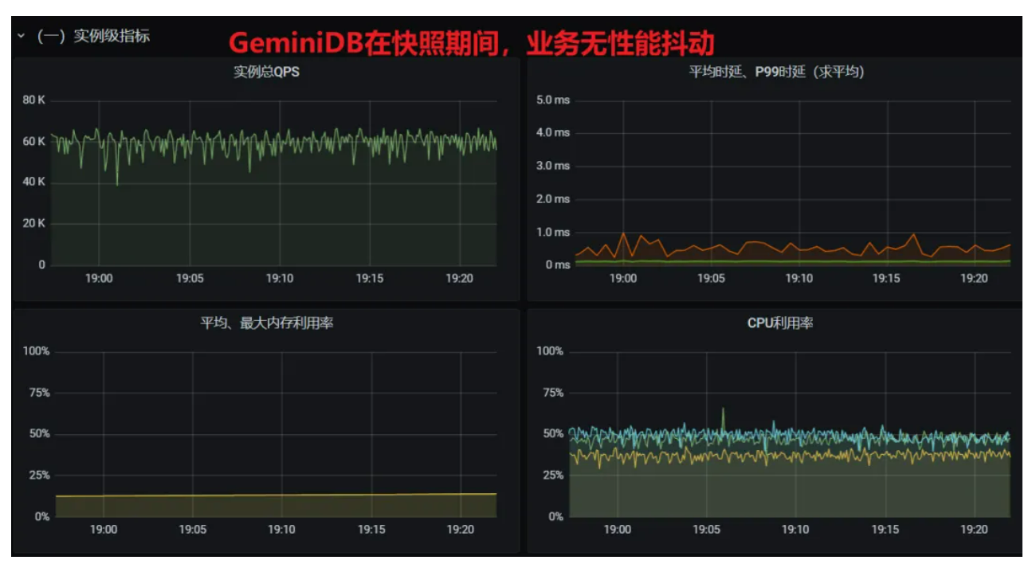Click the 19:20 tick in 实例总QPS panel
Screen dimensions: 1032x564
[460, 279]
